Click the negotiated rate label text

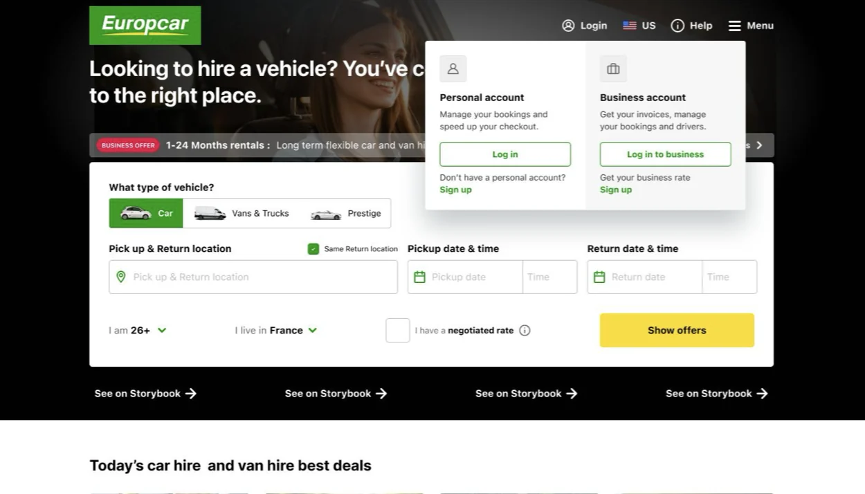coord(464,330)
